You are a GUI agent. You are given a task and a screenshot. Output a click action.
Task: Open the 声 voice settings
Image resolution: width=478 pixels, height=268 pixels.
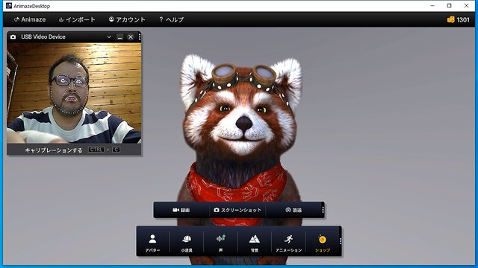[220, 243]
